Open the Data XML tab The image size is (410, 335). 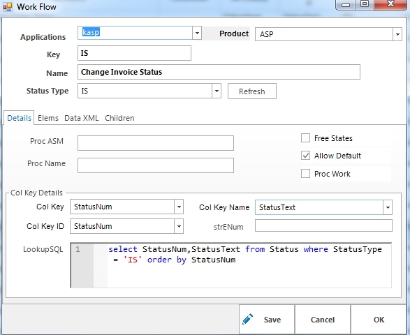(81, 118)
